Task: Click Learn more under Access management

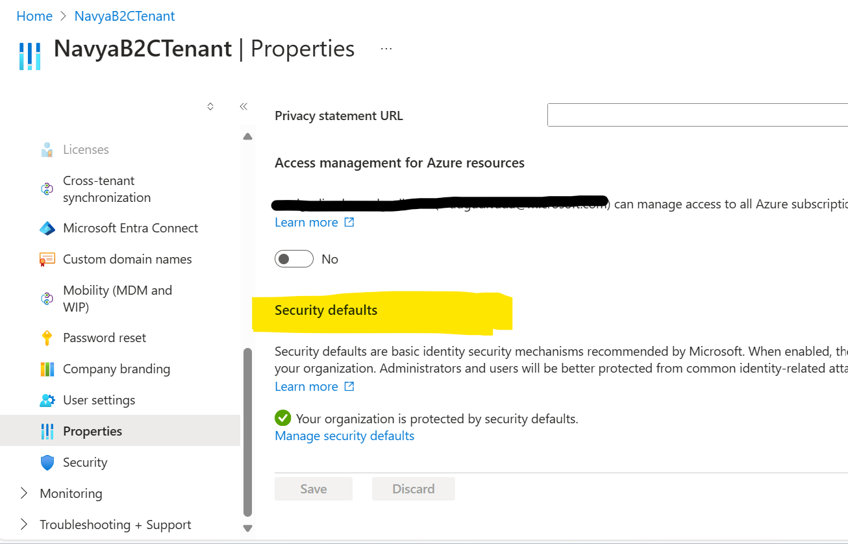Action: coord(306,222)
